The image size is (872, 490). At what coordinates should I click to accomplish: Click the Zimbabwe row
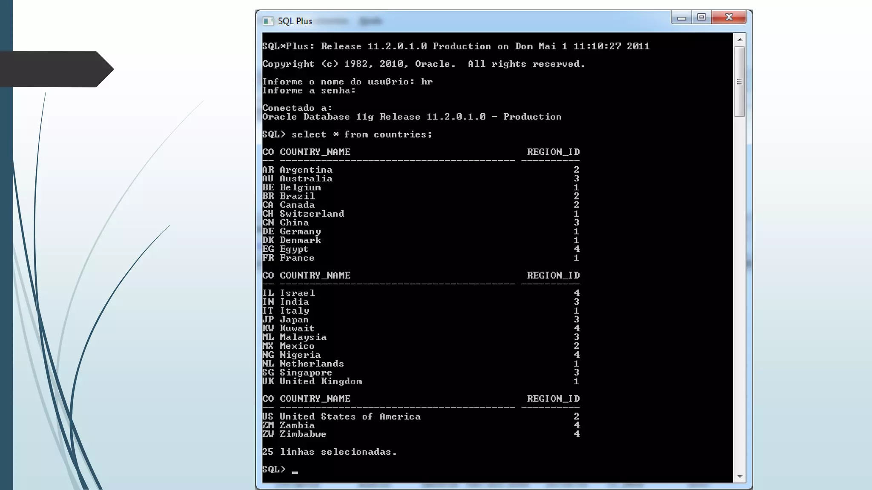tap(303, 434)
